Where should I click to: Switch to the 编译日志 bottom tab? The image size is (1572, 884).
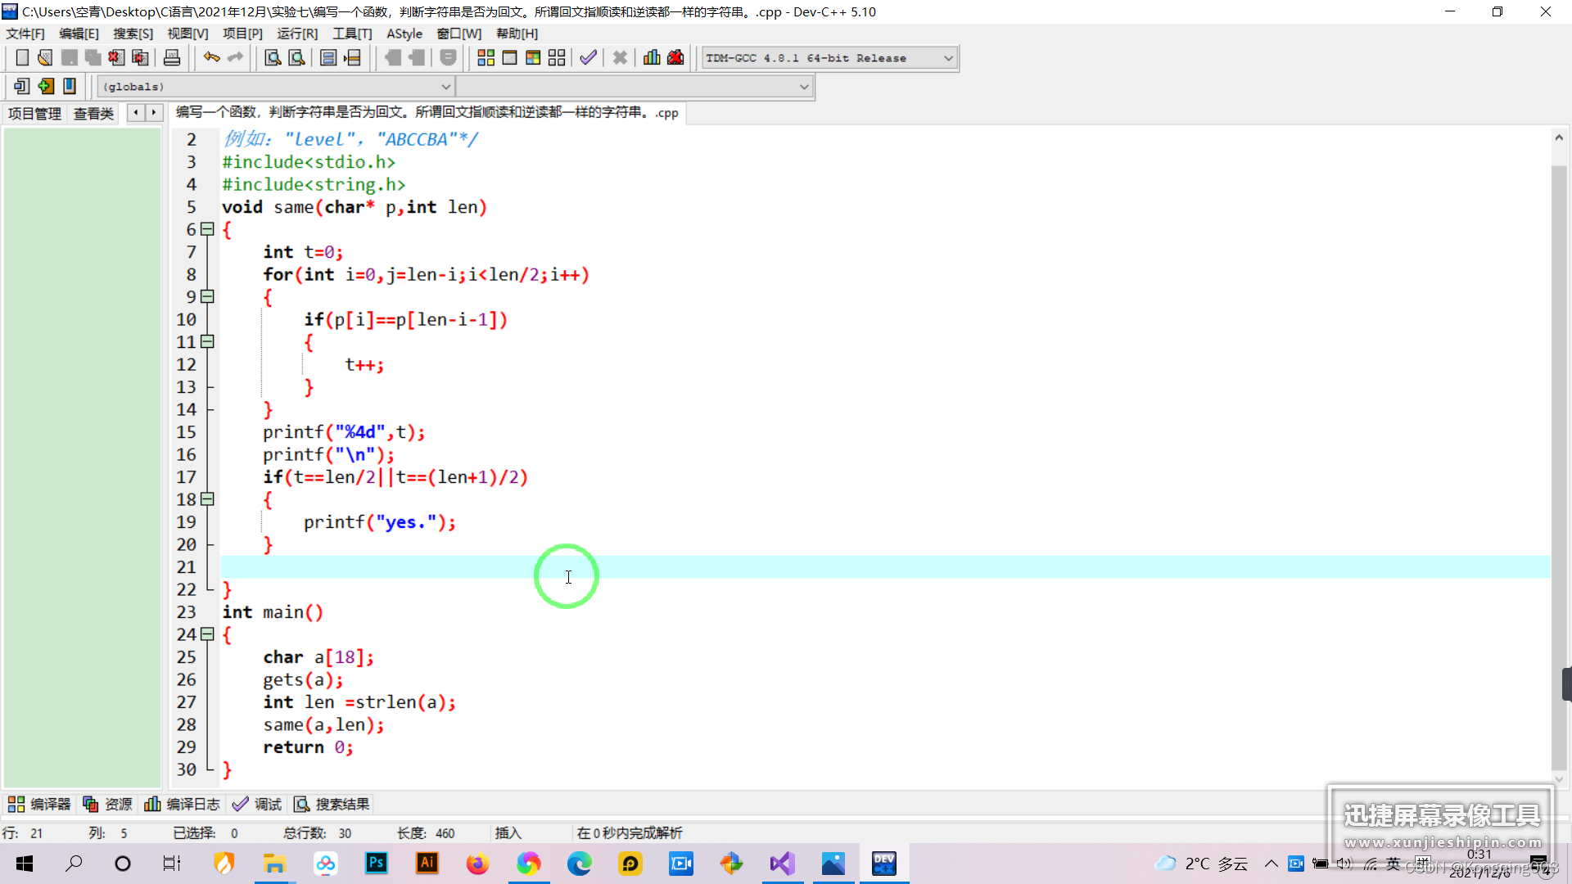[183, 805]
